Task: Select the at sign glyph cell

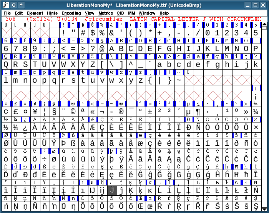Action: [102, 48]
